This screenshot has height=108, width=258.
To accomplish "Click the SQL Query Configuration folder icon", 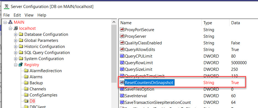I will coord(21,53).
